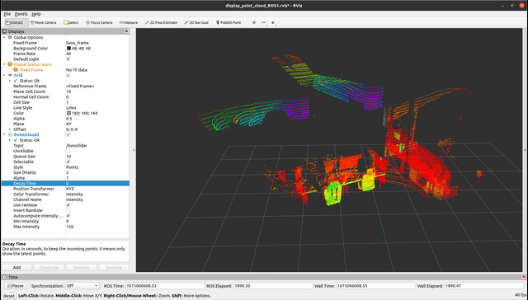The width and height of the screenshot is (528, 300).
Task: Click the Global Status warning icon
Action: click(10, 64)
